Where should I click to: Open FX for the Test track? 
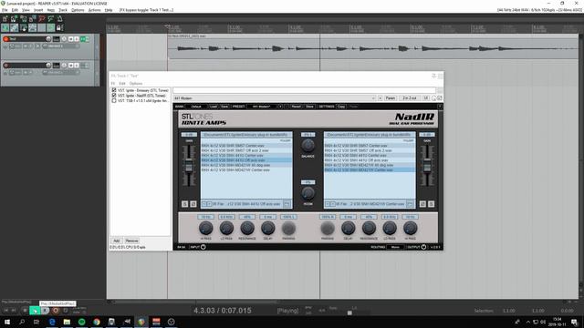click(x=83, y=39)
